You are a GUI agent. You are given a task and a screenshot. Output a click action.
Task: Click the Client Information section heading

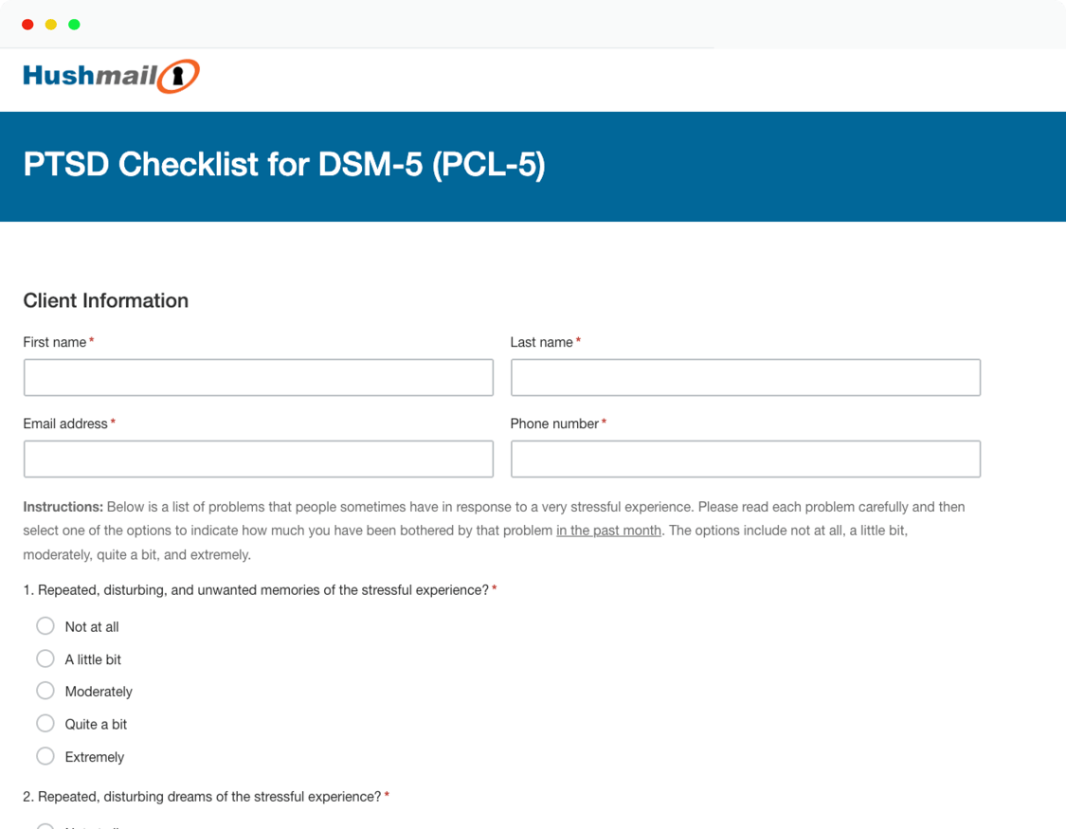[x=105, y=300]
